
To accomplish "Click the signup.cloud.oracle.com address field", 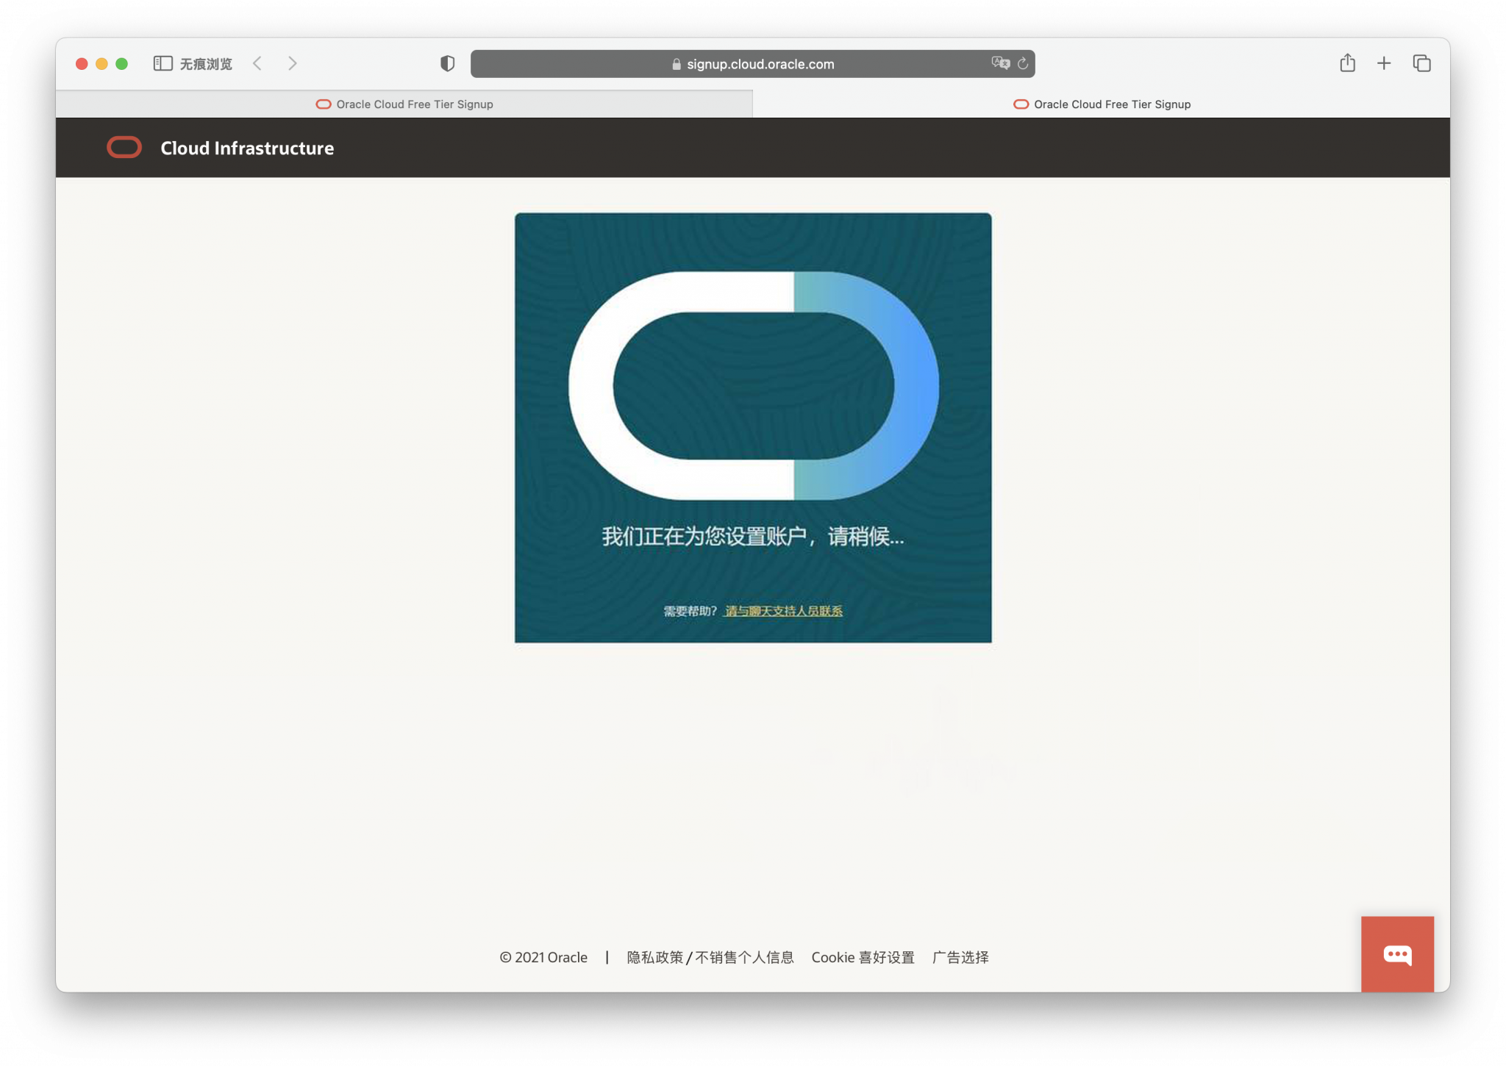I will pyautogui.click(x=752, y=64).
